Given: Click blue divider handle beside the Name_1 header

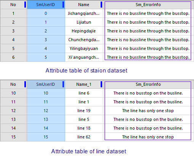Looking at the screenshot, I should (x=101, y=84).
